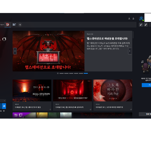
Task: Switch to the StarCraft game tab
Action: coord(14,25)
